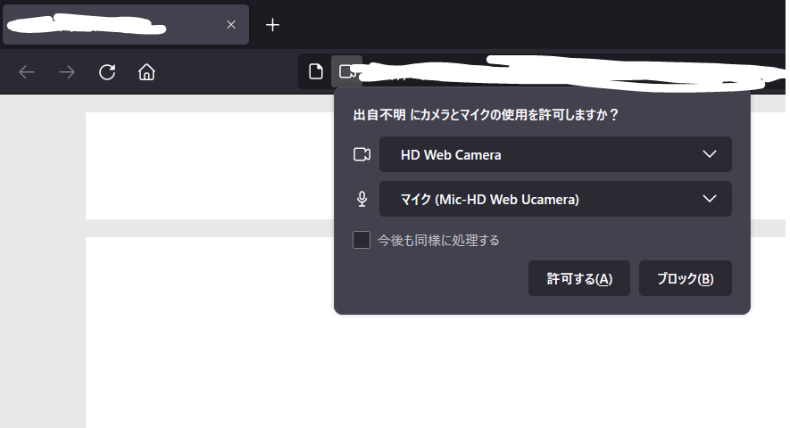Screen dimensions: 790x428
Task: Open the HD Web Camera dropdown
Action: [x=555, y=154]
